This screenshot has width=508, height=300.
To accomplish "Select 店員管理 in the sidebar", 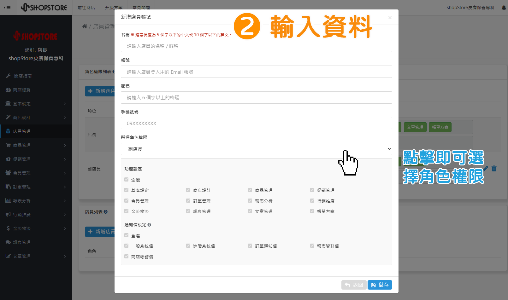I will 36,131.
